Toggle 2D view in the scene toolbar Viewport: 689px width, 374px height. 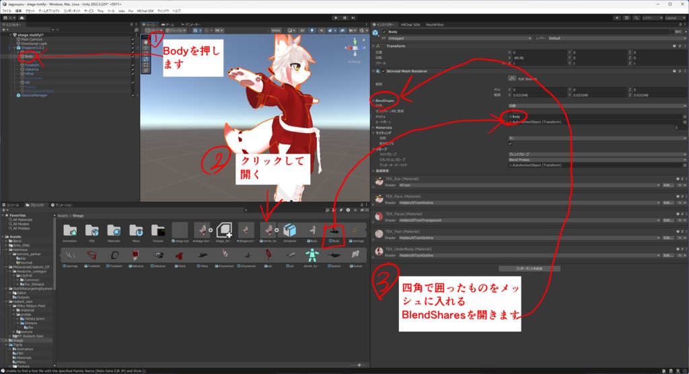302,31
